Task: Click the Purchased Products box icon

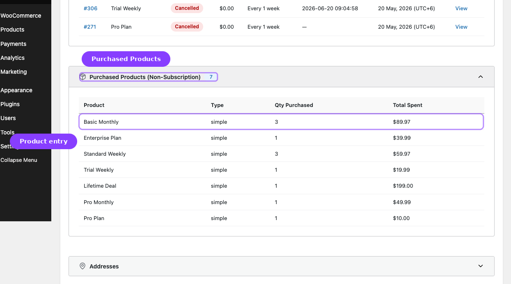Action: coord(82,77)
